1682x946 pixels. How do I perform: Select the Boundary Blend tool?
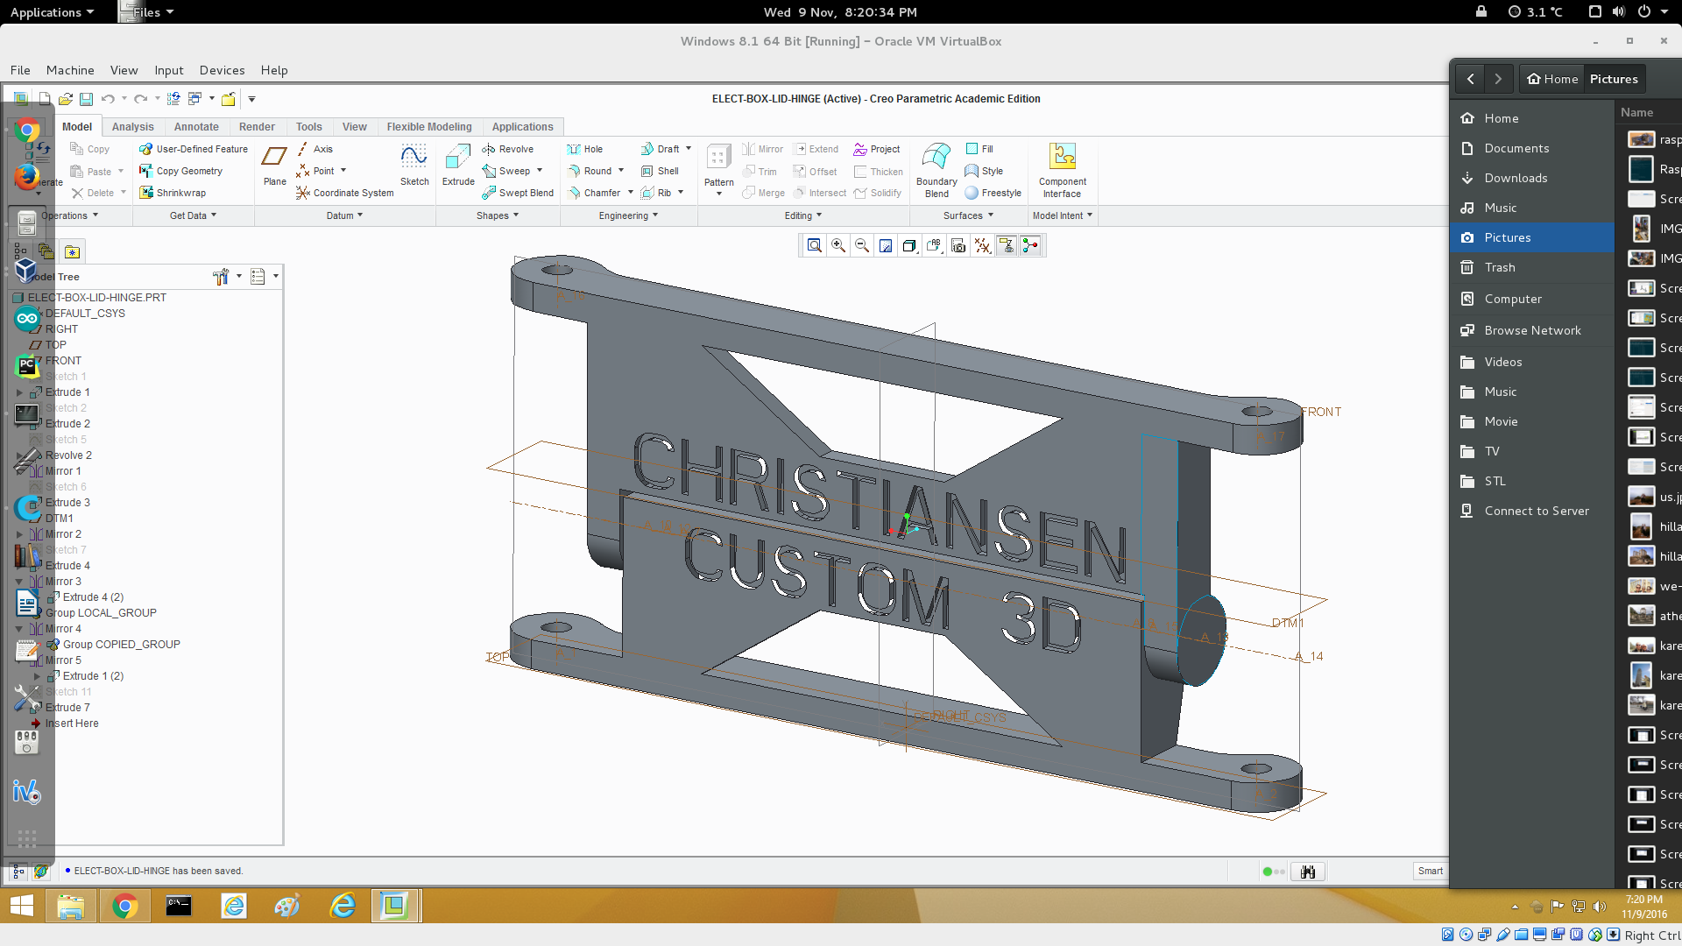[x=936, y=169]
